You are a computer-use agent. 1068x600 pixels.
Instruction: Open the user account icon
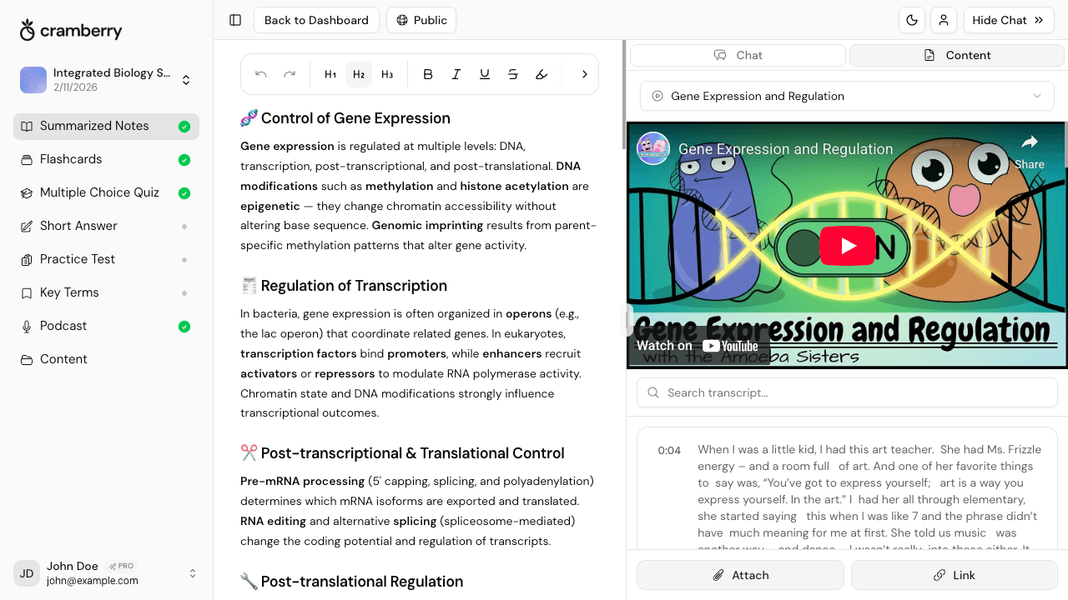[x=944, y=20]
